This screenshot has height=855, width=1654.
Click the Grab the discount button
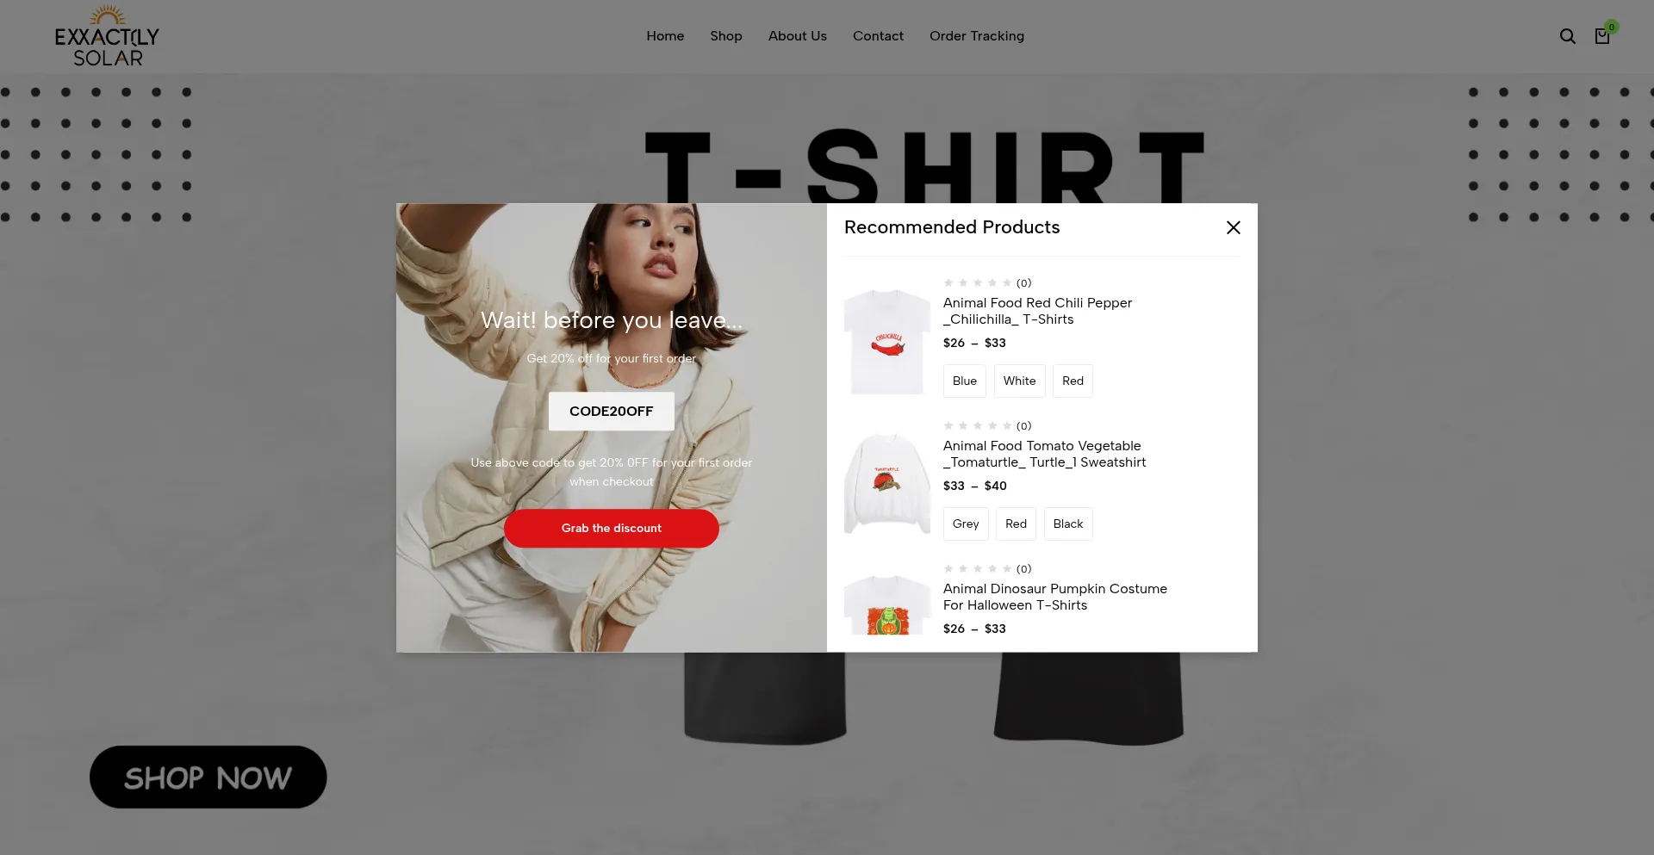(612, 528)
